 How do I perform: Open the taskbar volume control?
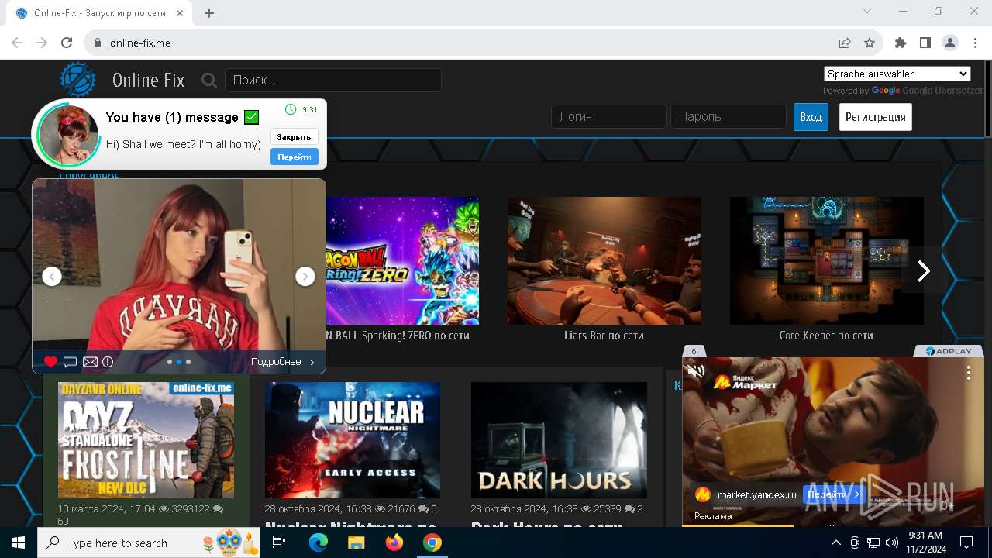pyautogui.click(x=891, y=542)
